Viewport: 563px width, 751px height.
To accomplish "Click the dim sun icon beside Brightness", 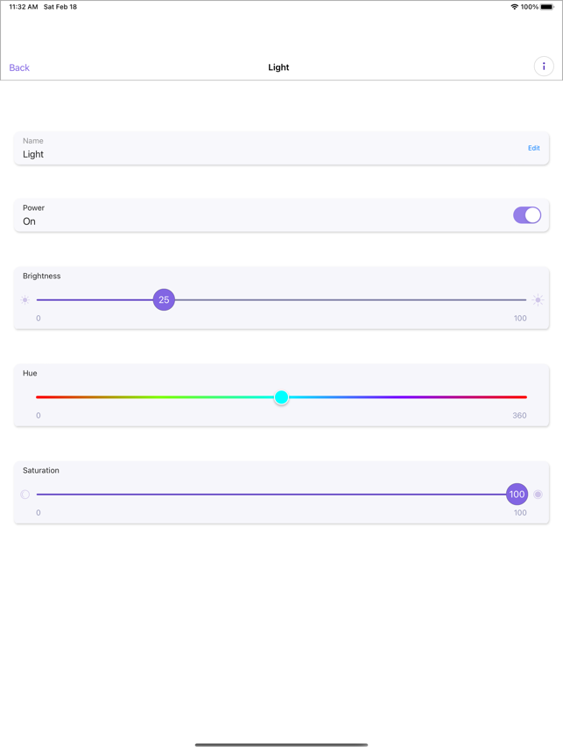I will click(x=25, y=300).
